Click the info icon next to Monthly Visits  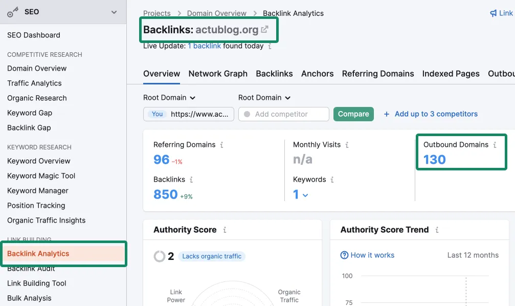[347, 145]
